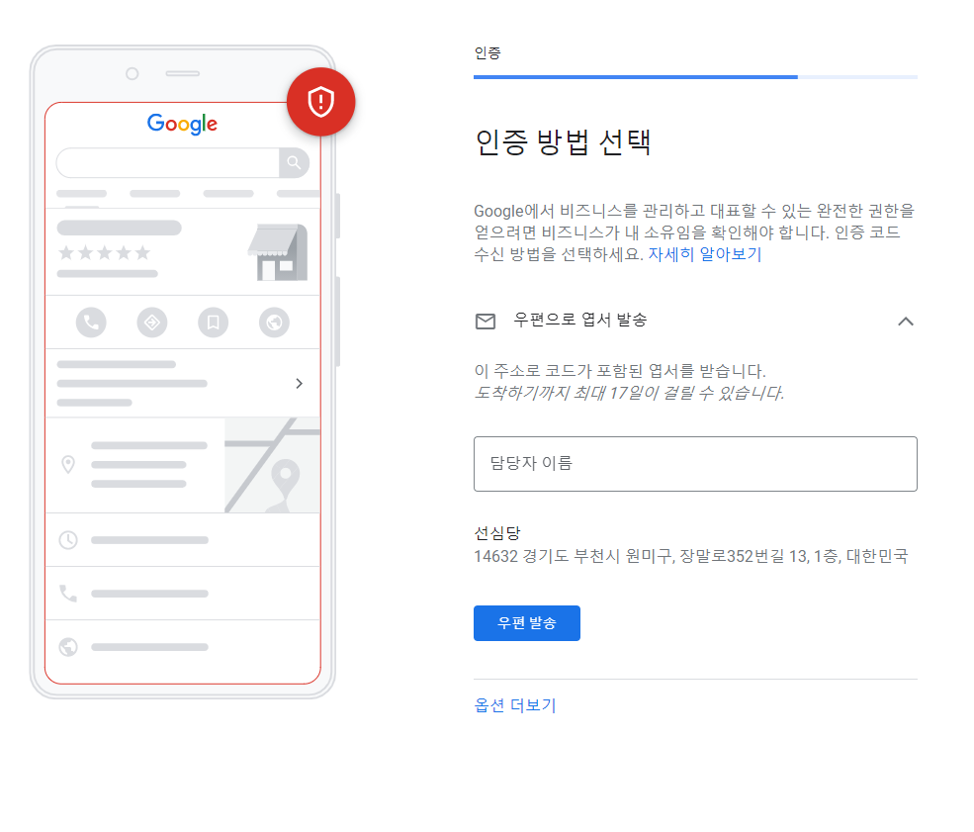Click the bookmark save circle icon in illustration
974x832 pixels.
click(213, 323)
